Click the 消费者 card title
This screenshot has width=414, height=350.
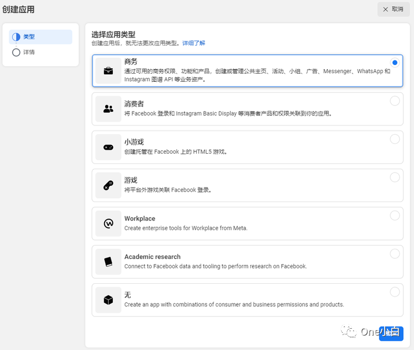134,104
